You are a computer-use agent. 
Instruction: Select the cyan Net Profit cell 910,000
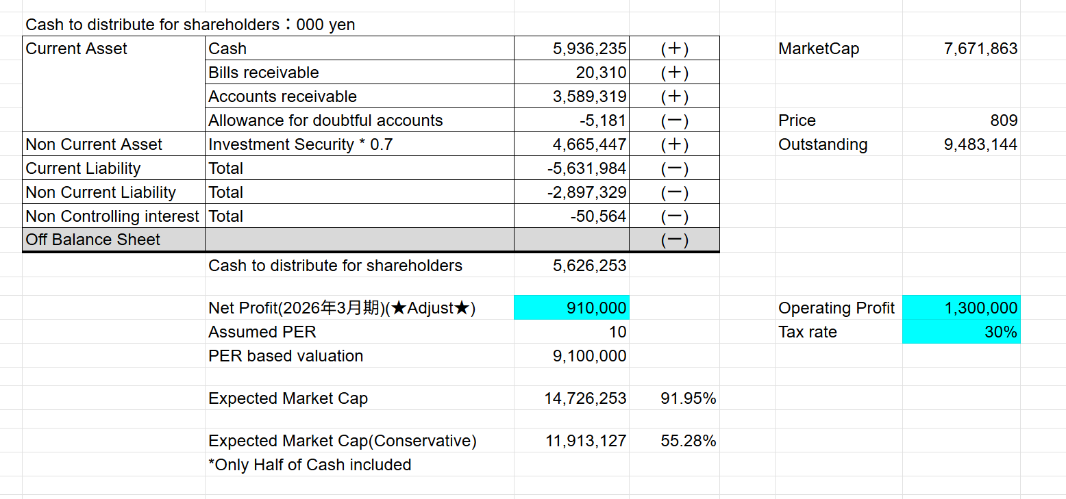point(571,309)
